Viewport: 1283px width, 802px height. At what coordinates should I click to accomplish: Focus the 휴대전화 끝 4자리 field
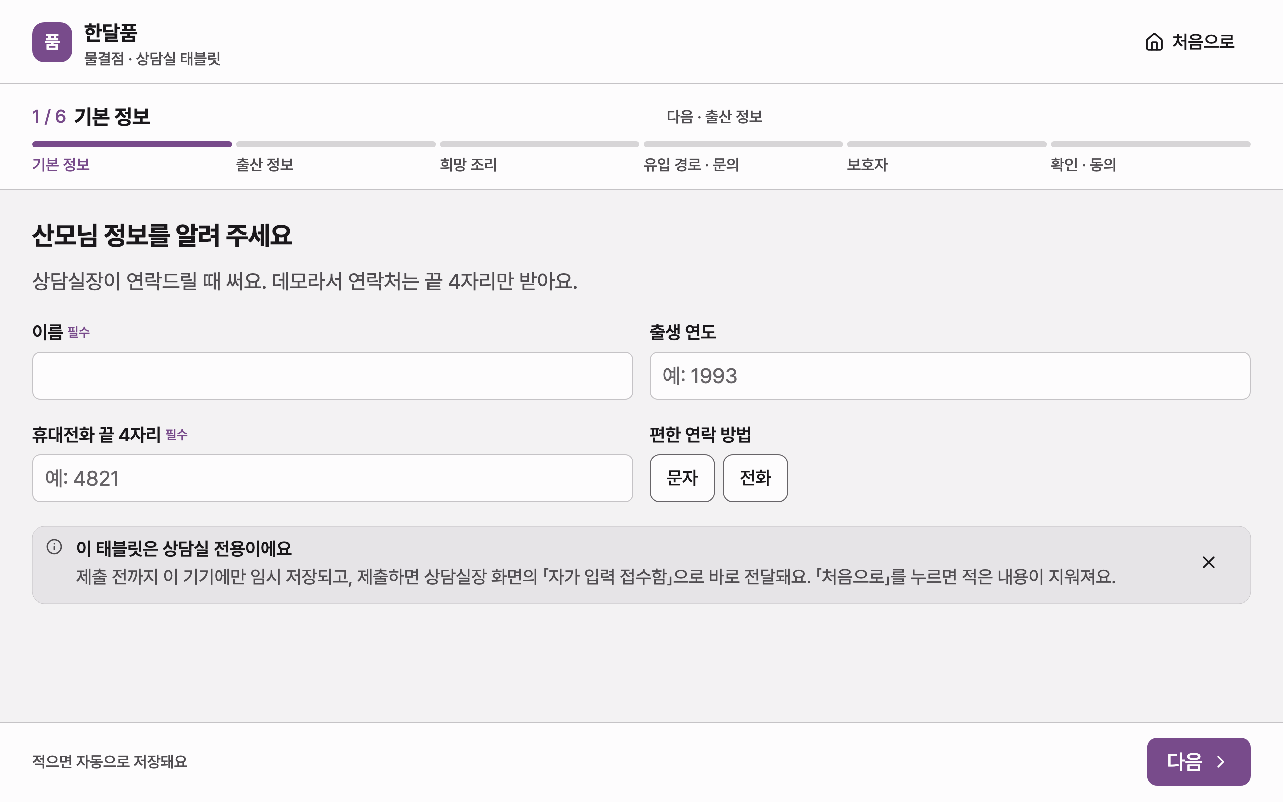[x=332, y=478]
